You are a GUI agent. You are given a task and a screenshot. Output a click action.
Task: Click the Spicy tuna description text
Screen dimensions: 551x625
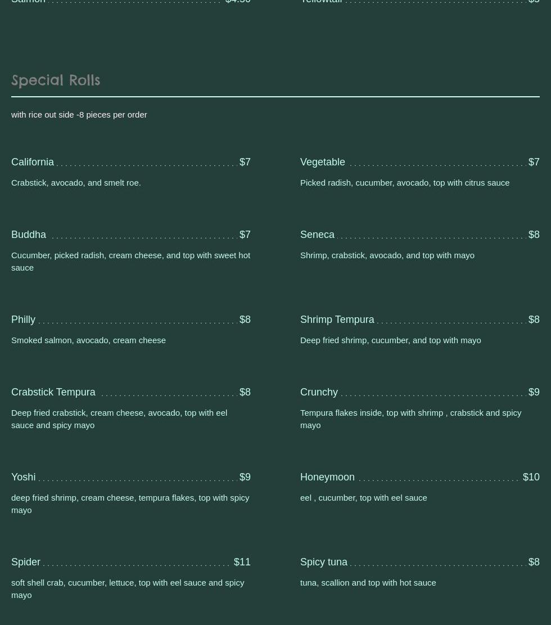[368, 583]
